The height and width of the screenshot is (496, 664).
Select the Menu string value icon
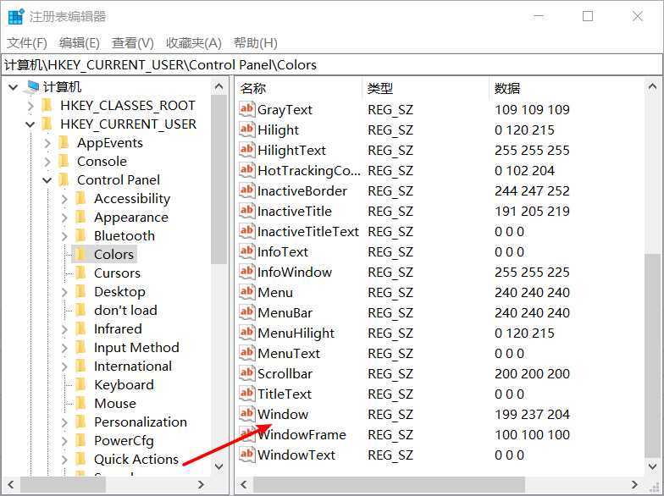pyautogui.click(x=247, y=292)
